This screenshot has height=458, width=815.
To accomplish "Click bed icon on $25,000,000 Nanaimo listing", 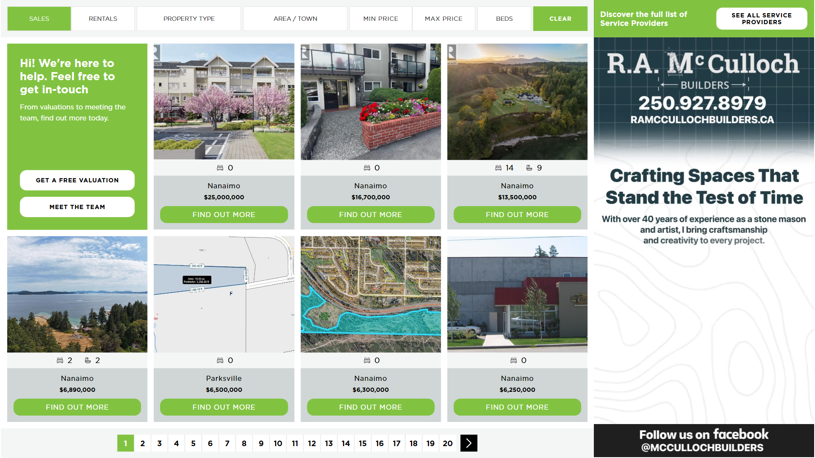I will 220,168.
